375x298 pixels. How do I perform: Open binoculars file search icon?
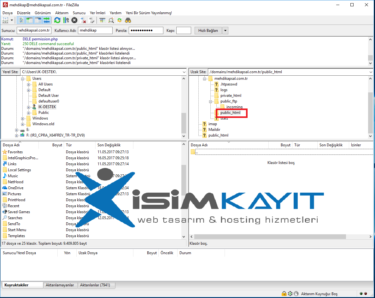tap(128, 20)
